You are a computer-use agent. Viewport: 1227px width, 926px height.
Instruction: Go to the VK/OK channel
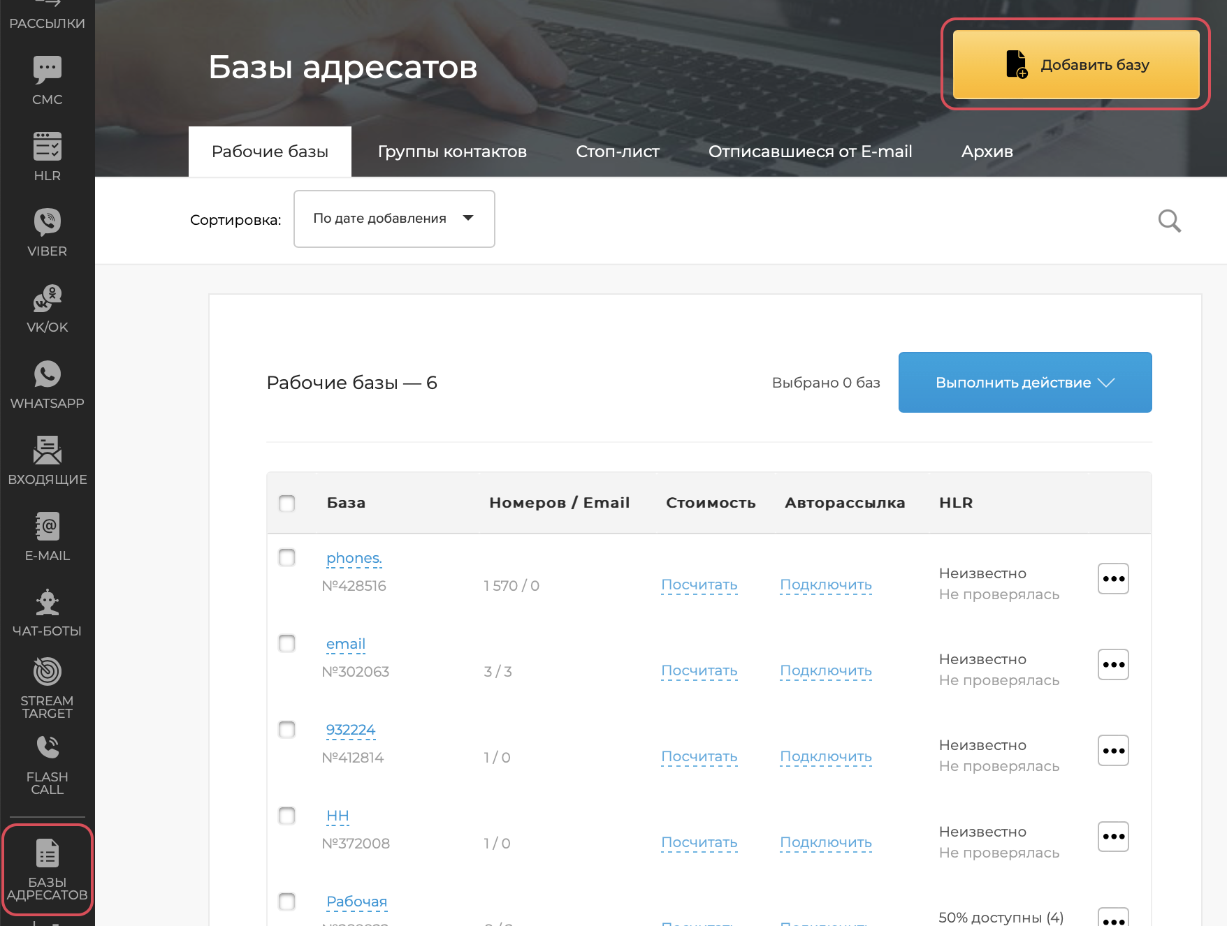point(46,307)
